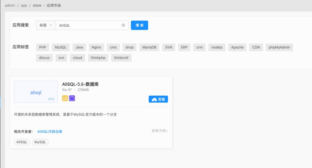Click the 搜索 search button
The height and width of the screenshot is (168, 312).
pos(139,25)
